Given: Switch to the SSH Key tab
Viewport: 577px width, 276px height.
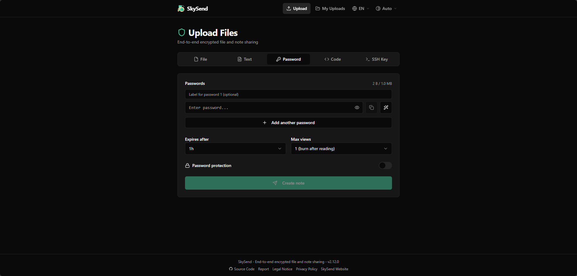Looking at the screenshot, I should 377,59.
